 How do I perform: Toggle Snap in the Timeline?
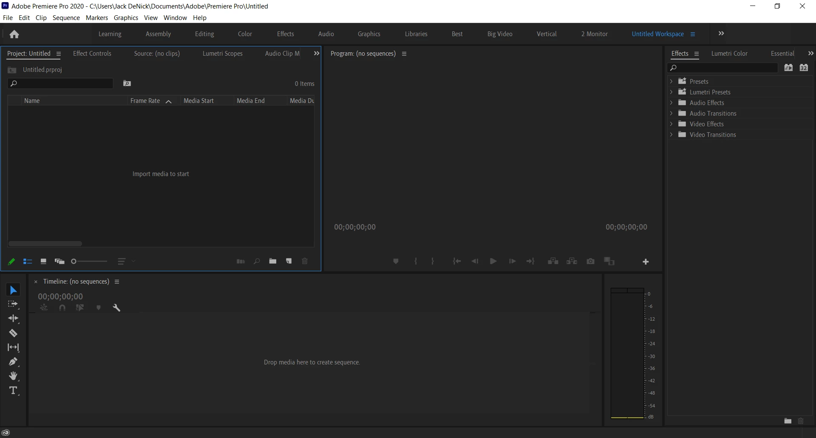[62, 307]
